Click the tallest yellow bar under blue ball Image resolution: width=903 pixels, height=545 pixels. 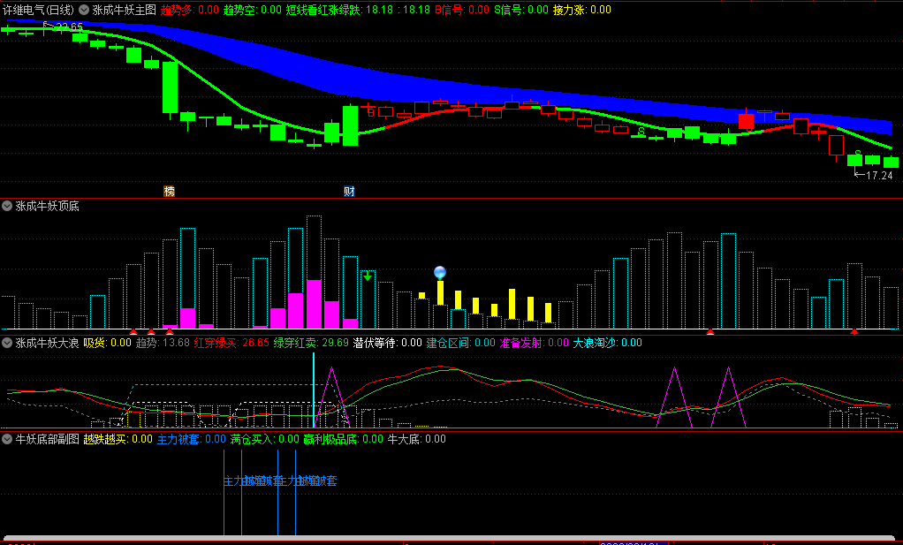(x=441, y=292)
